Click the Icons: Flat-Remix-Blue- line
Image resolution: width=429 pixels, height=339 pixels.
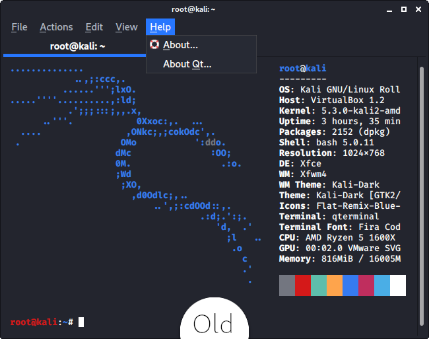339,206
